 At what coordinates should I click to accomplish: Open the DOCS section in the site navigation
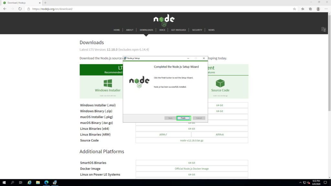162,30
